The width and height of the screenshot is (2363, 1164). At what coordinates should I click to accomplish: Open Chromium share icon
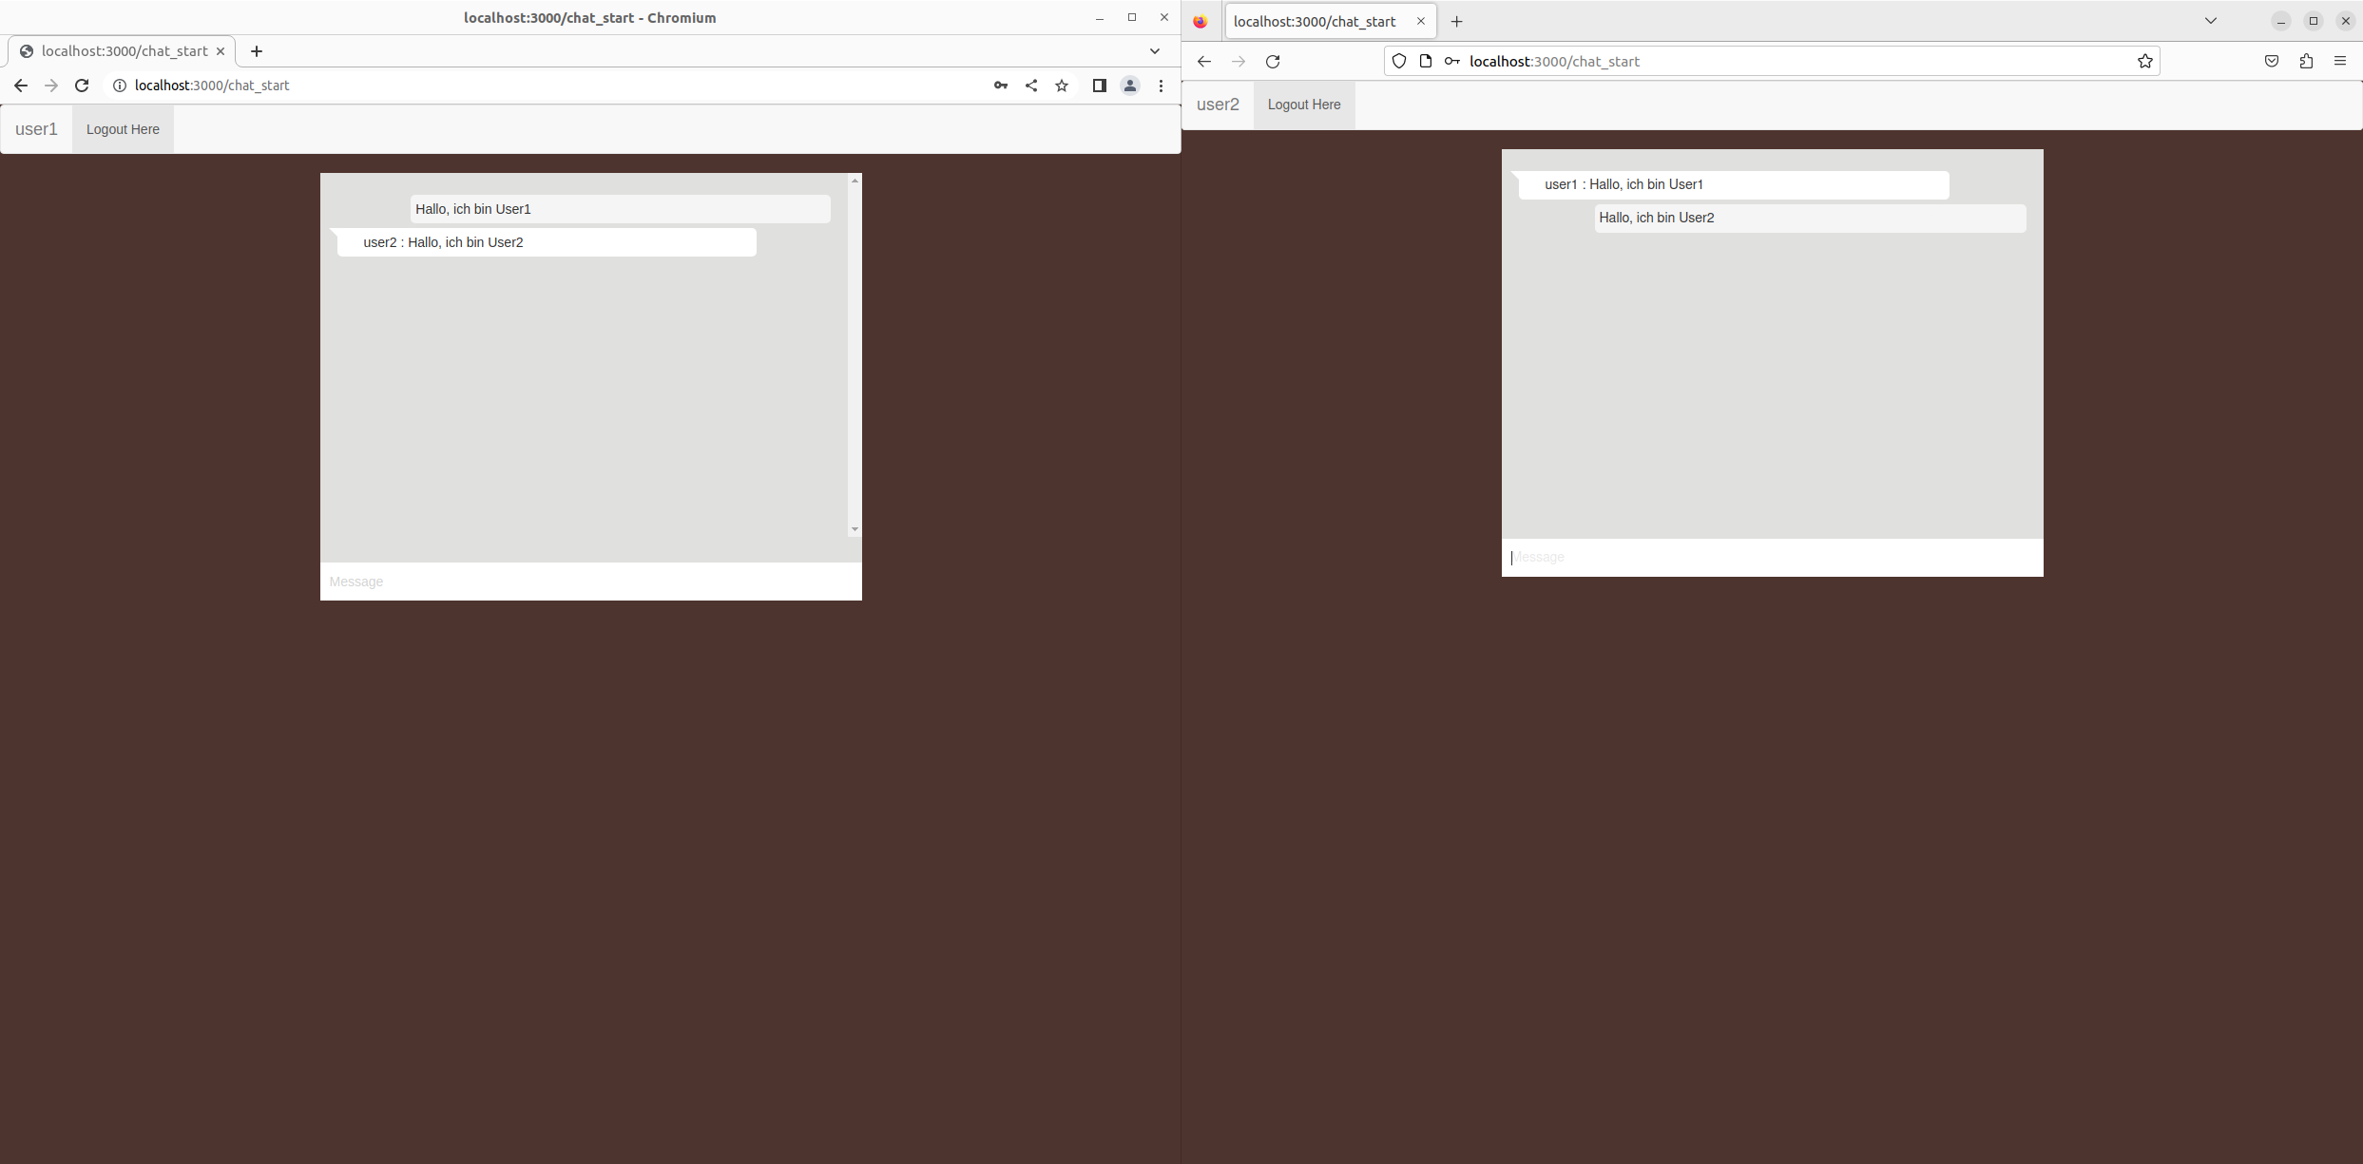(x=1031, y=86)
